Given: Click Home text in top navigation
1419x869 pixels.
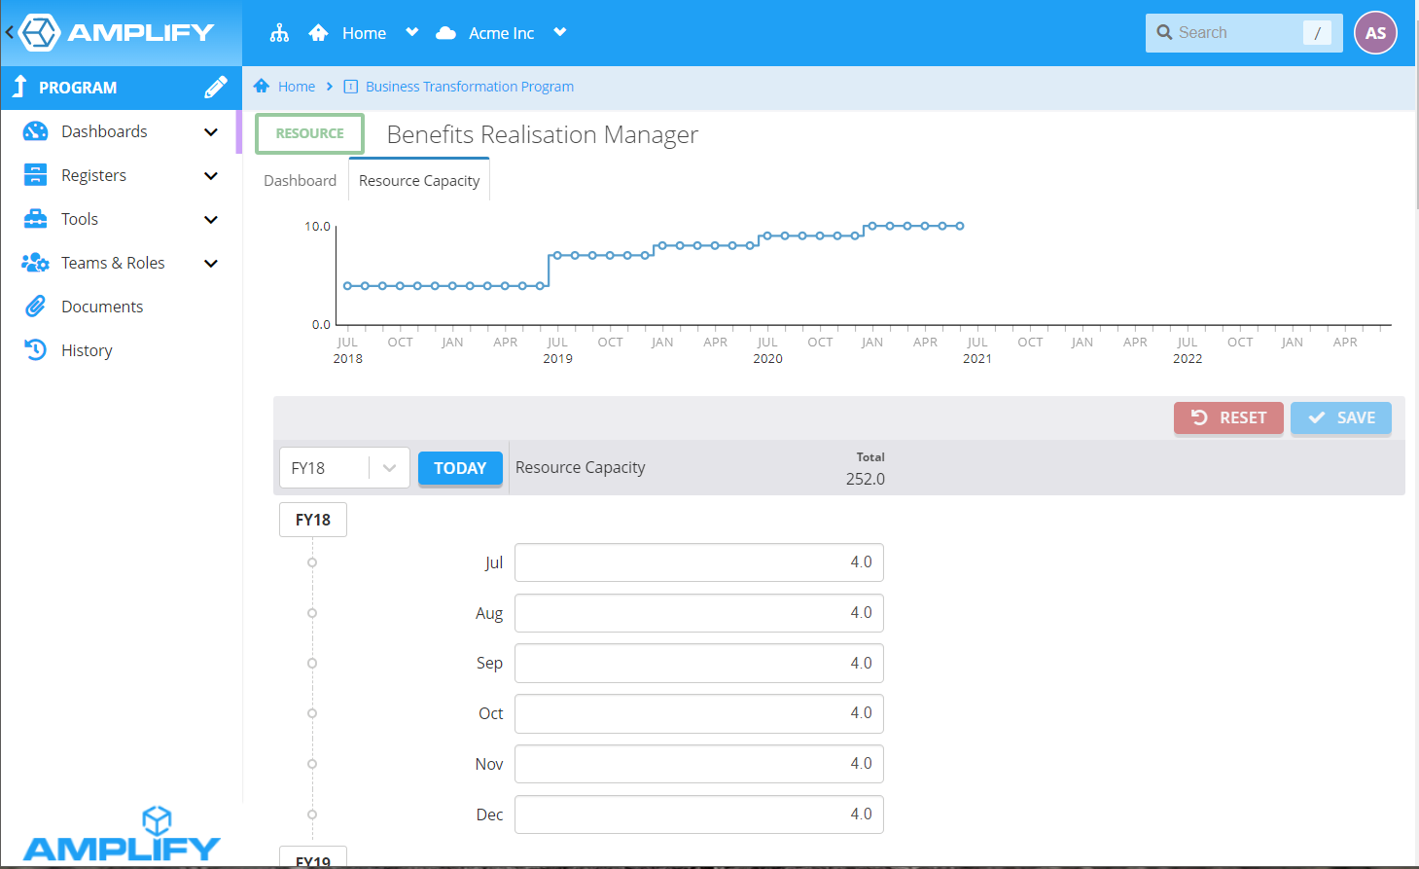Looking at the screenshot, I should pyautogui.click(x=364, y=33).
